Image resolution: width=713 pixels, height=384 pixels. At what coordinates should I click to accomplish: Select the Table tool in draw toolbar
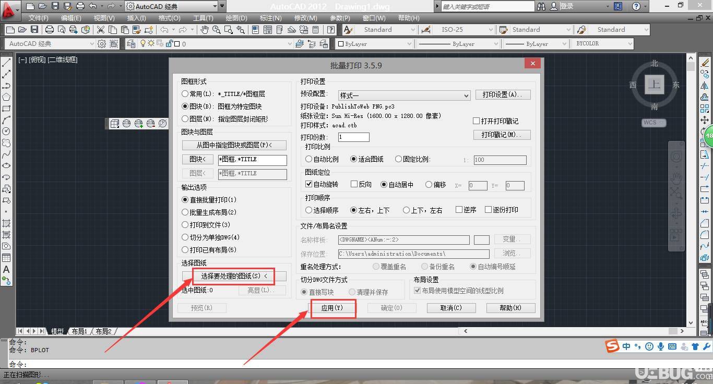7,258
